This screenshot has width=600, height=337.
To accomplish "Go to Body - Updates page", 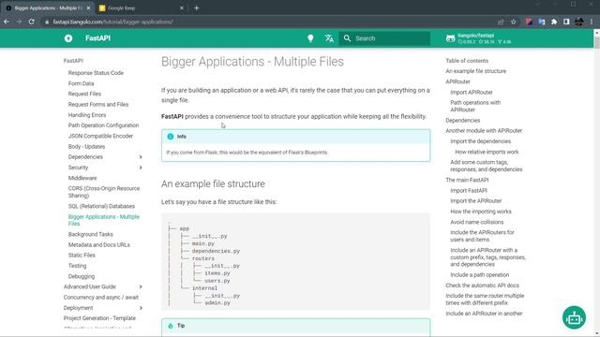I will [x=86, y=147].
